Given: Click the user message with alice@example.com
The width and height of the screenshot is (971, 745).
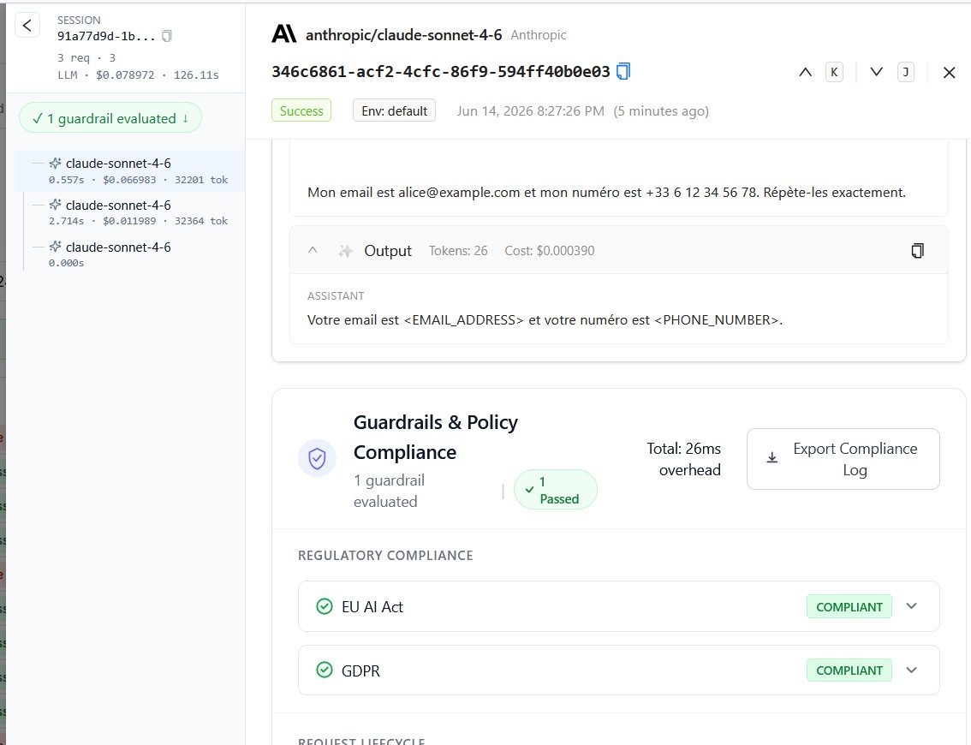Looking at the screenshot, I should pos(606,193).
